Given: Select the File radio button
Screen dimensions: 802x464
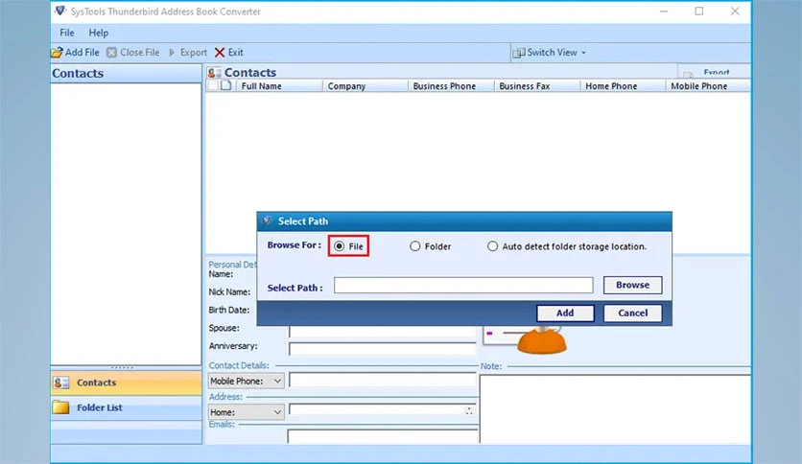Looking at the screenshot, I should click(339, 246).
